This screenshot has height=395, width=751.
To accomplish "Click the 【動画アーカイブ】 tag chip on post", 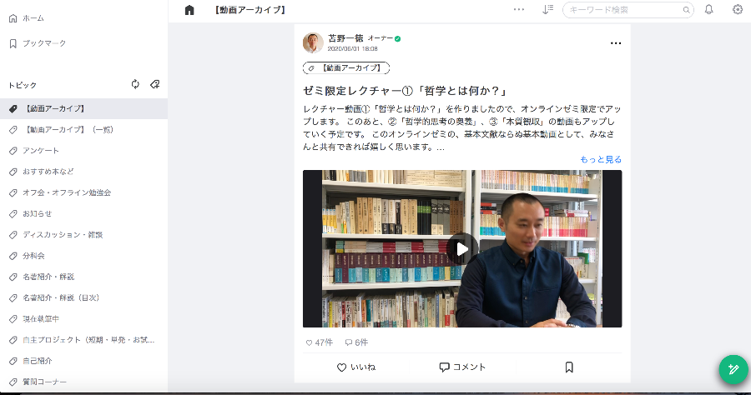I will 346,67.
